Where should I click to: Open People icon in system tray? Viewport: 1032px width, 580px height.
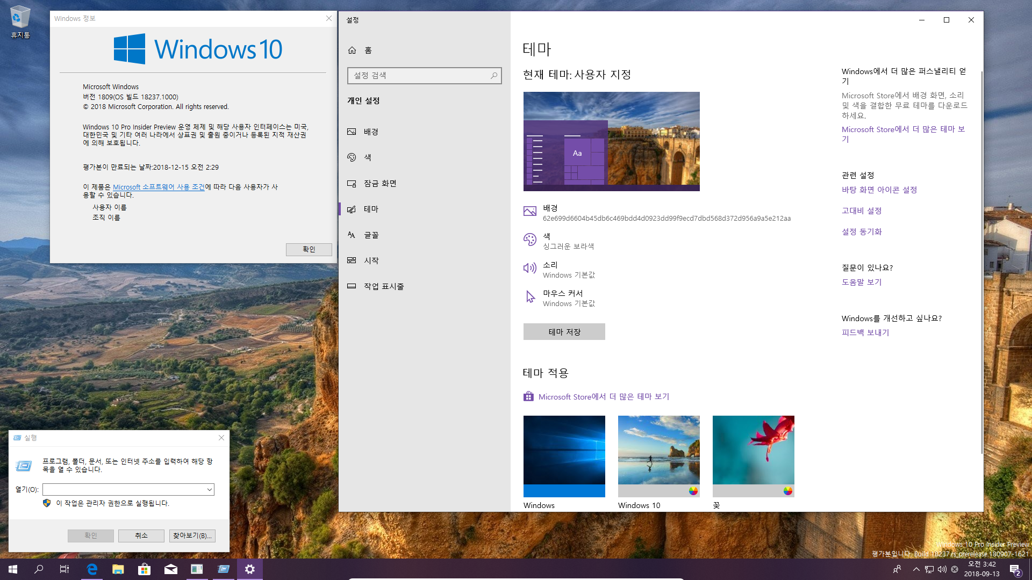pos(897,569)
